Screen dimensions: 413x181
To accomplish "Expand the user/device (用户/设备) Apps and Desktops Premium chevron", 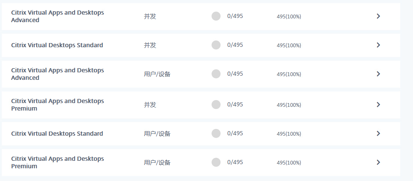I will tap(378, 162).
